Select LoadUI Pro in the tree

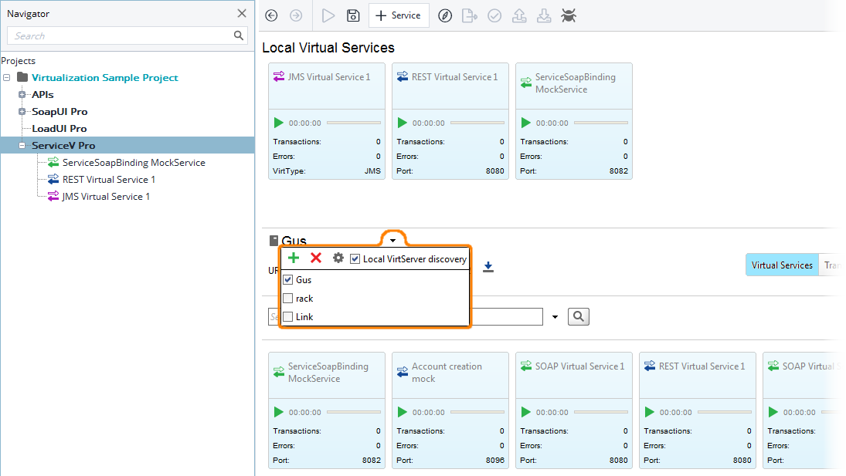coord(59,129)
